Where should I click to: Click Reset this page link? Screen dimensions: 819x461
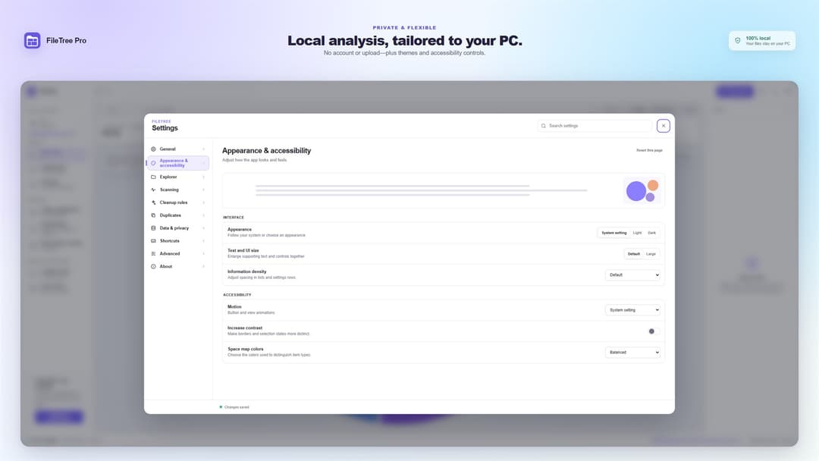pyautogui.click(x=649, y=150)
